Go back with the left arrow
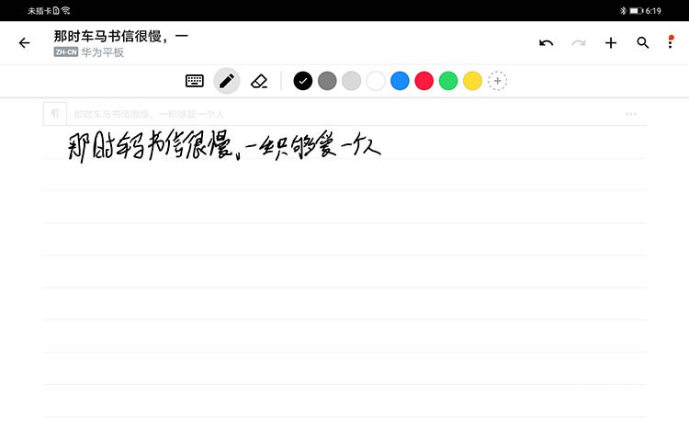Viewport: 689px width, 431px height. (25, 42)
